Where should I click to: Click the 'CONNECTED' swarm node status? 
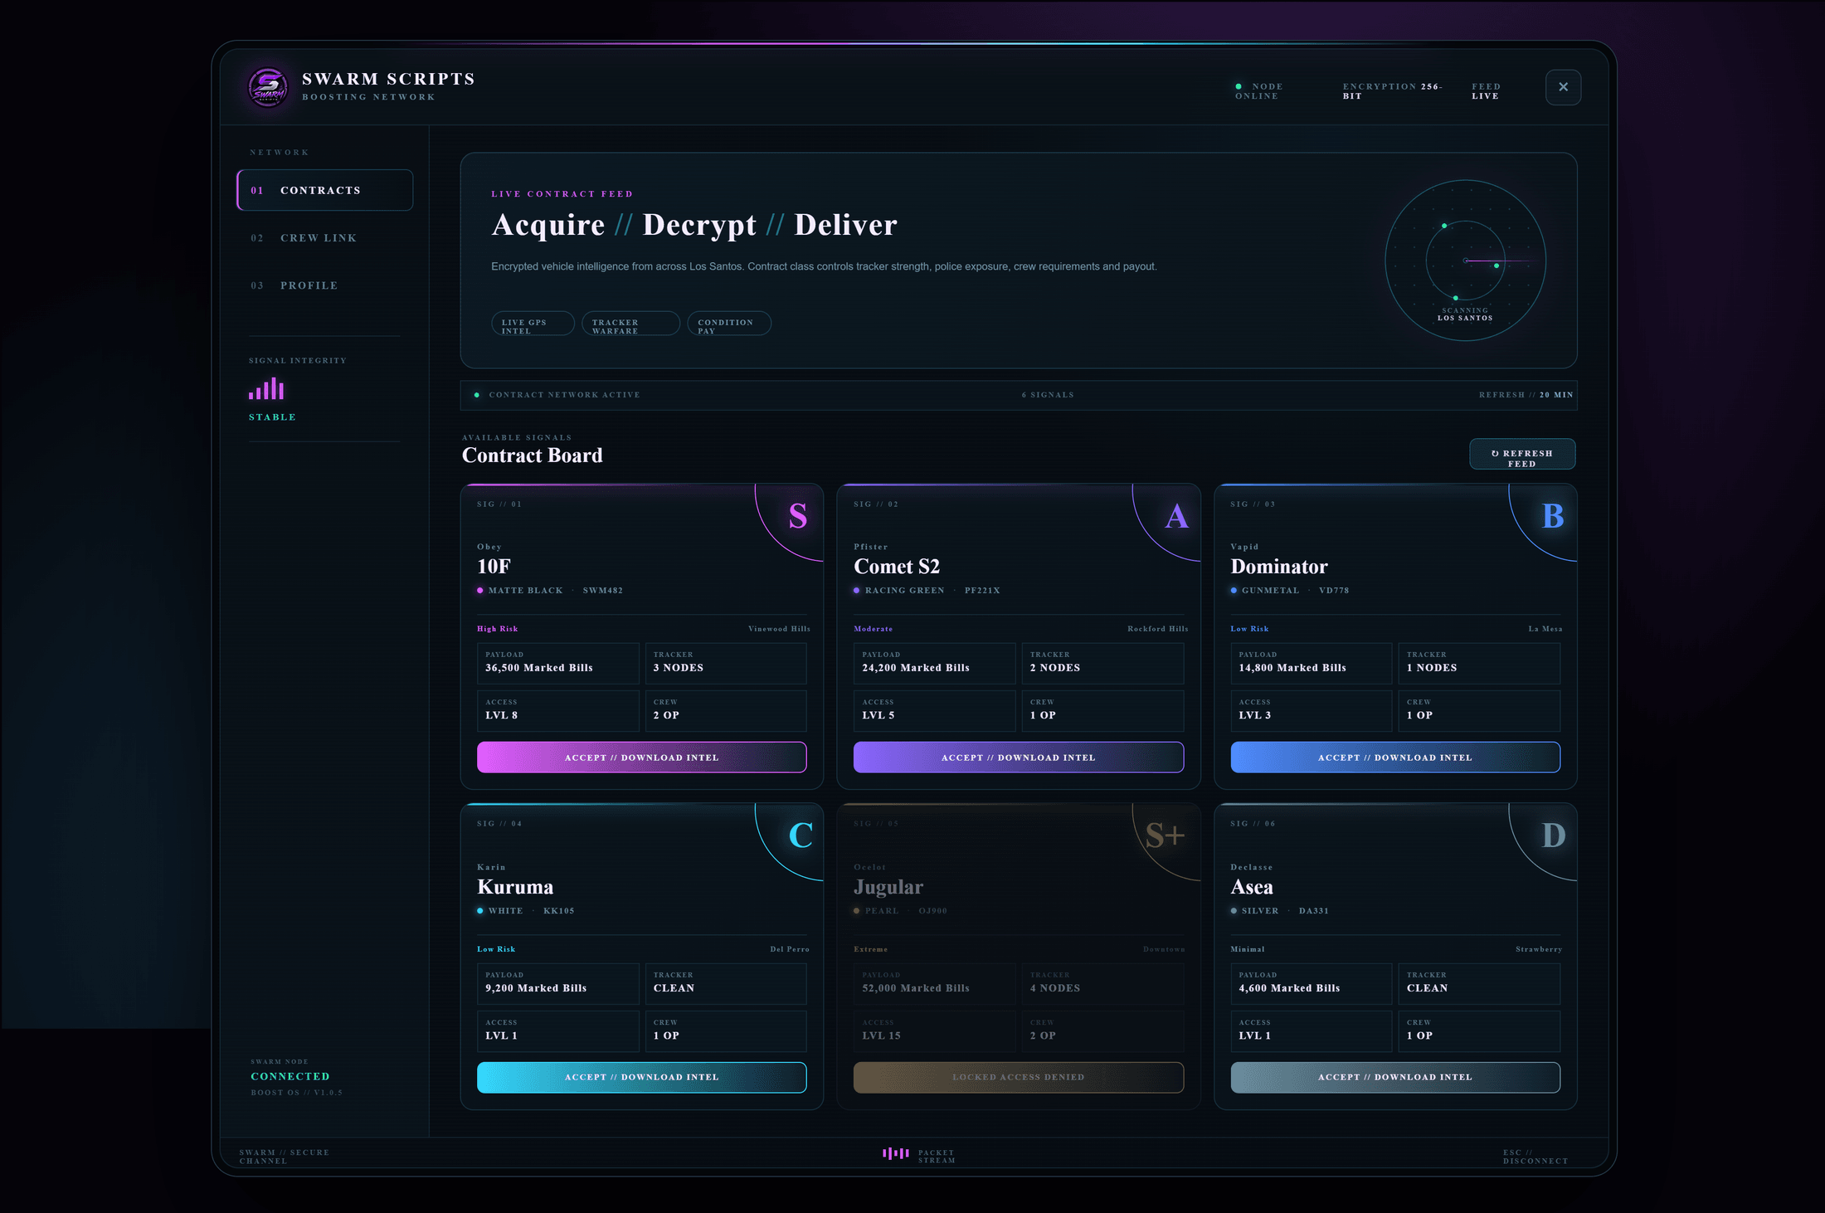click(290, 1077)
